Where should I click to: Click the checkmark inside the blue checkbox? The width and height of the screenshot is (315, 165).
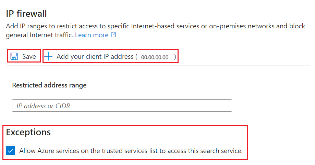pyautogui.click(x=10, y=151)
